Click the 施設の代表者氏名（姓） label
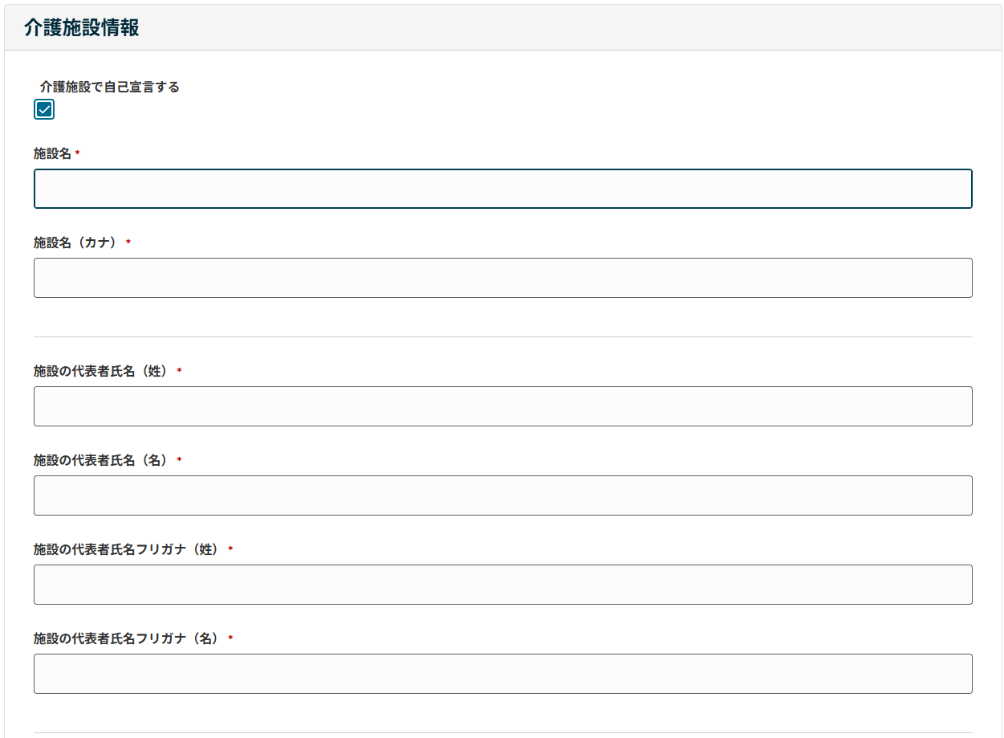The image size is (1004, 738). coord(102,371)
